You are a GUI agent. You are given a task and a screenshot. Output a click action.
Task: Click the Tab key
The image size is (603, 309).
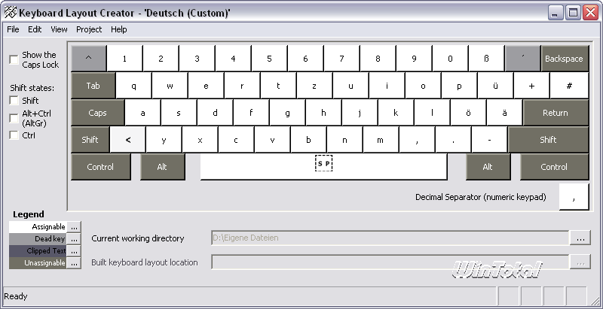pos(93,86)
